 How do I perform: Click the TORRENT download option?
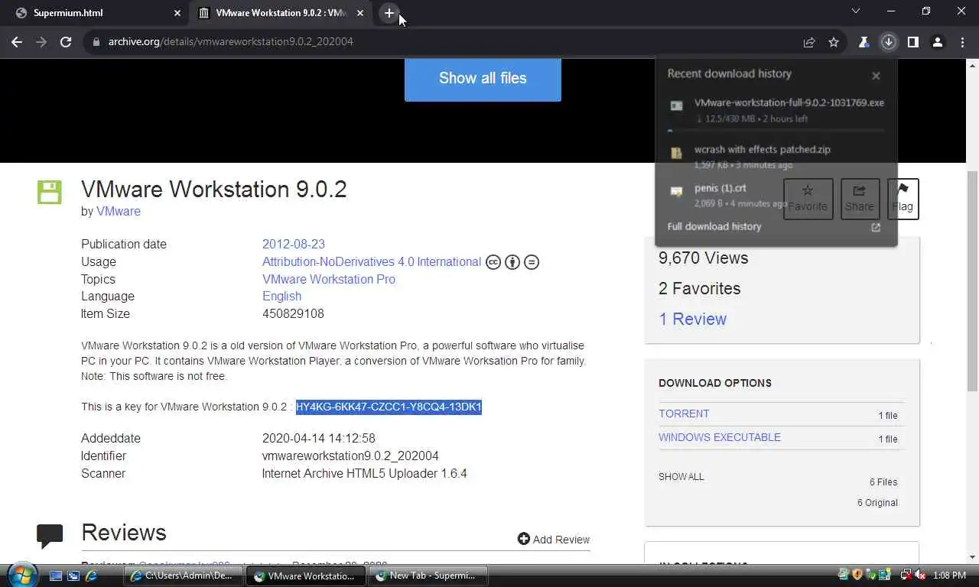click(684, 413)
